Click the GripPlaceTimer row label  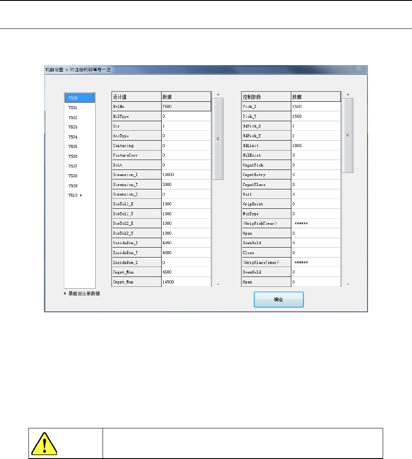tap(266, 263)
